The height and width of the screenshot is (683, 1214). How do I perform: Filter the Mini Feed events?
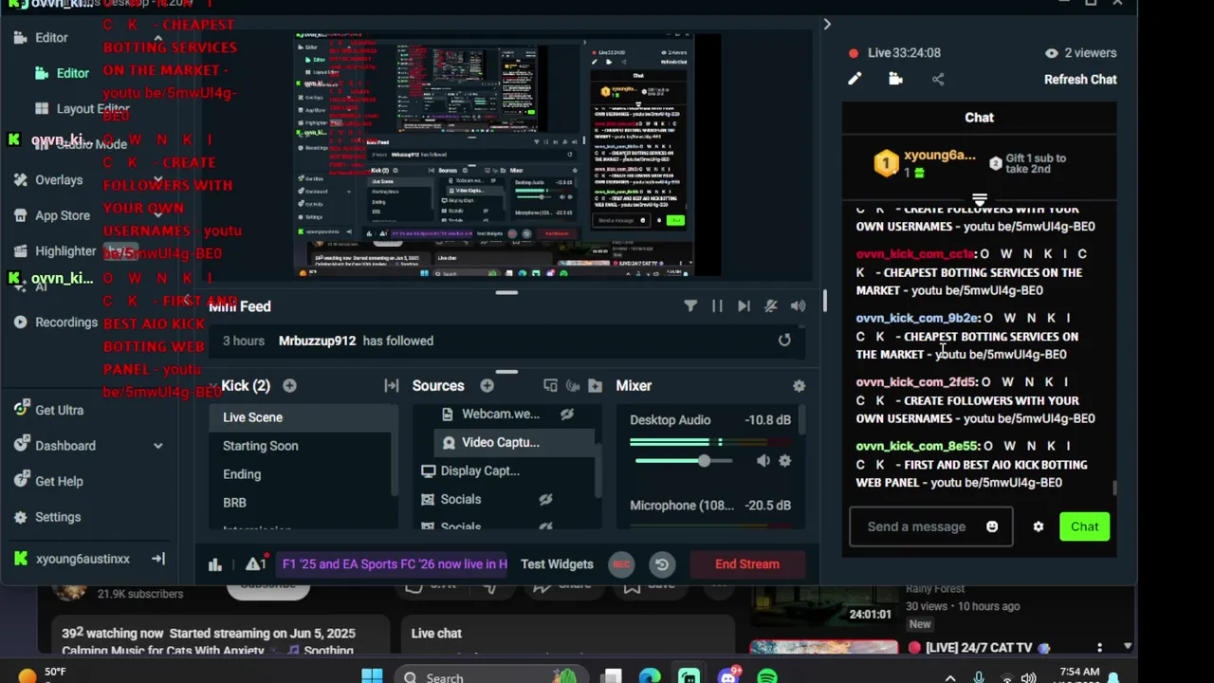[x=690, y=305]
